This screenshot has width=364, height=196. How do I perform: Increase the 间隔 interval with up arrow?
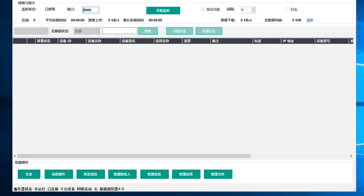click(x=253, y=8)
